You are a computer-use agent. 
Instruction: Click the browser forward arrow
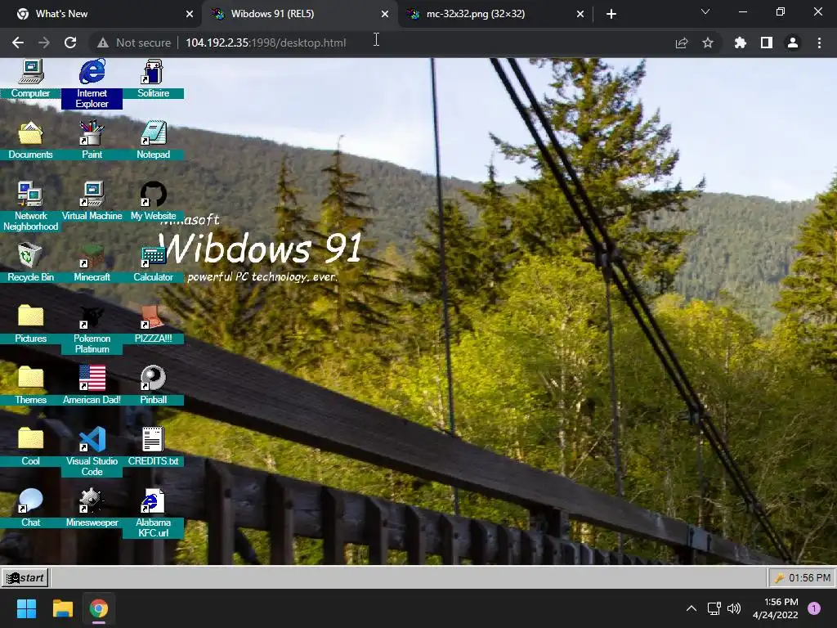point(44,43)
